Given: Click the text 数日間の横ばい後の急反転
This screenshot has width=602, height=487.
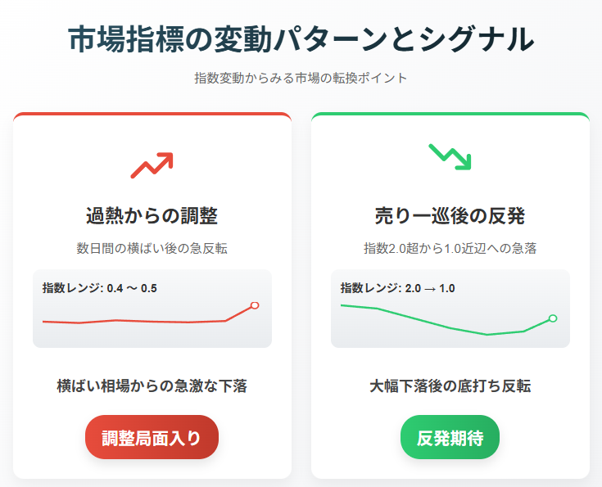Looking at the screenshot, I should (x=152, y=248).
